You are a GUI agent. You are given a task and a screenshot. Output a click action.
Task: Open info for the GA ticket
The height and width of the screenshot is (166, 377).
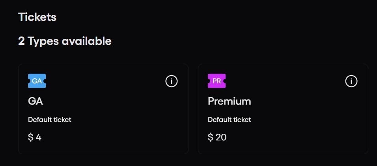point(171,81)
